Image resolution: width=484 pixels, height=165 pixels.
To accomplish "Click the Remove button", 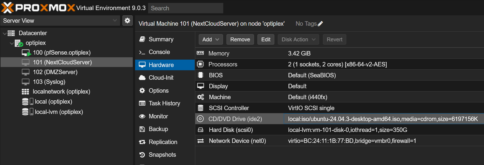I will coord(240,40).
